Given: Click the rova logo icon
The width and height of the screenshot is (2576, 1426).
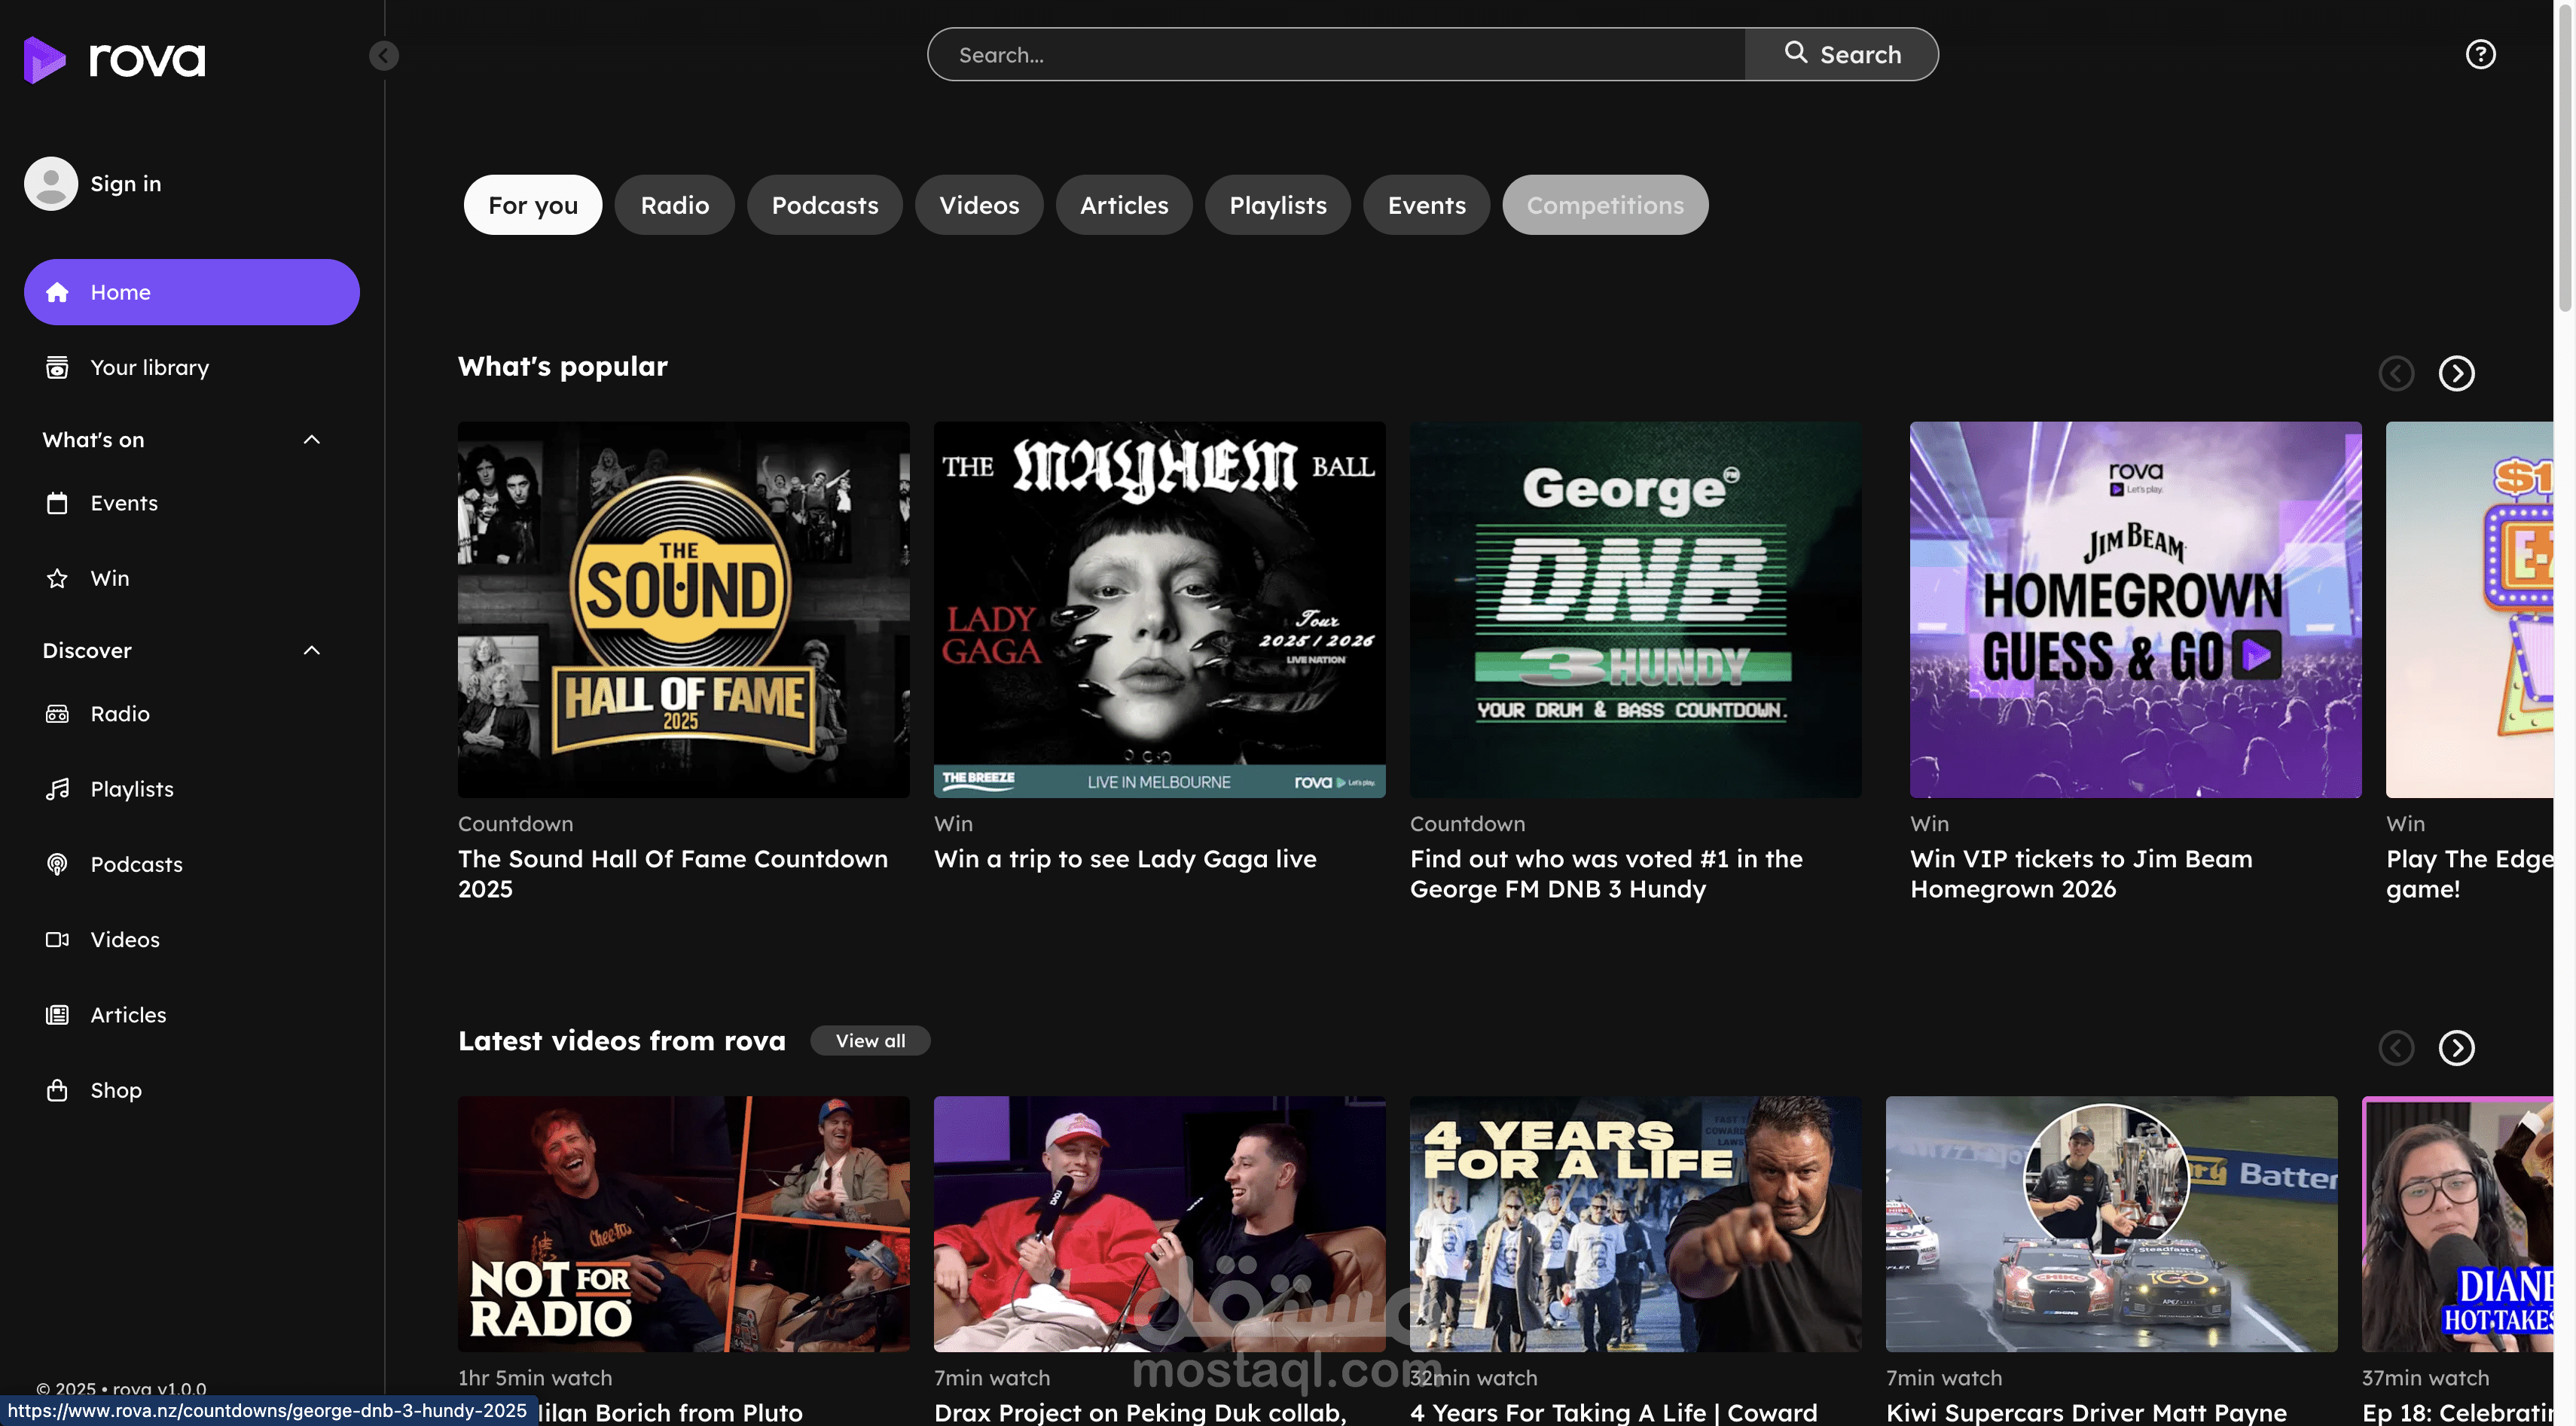Looking at the screenshot, I should pyautogui.click(x=45, y=59).
